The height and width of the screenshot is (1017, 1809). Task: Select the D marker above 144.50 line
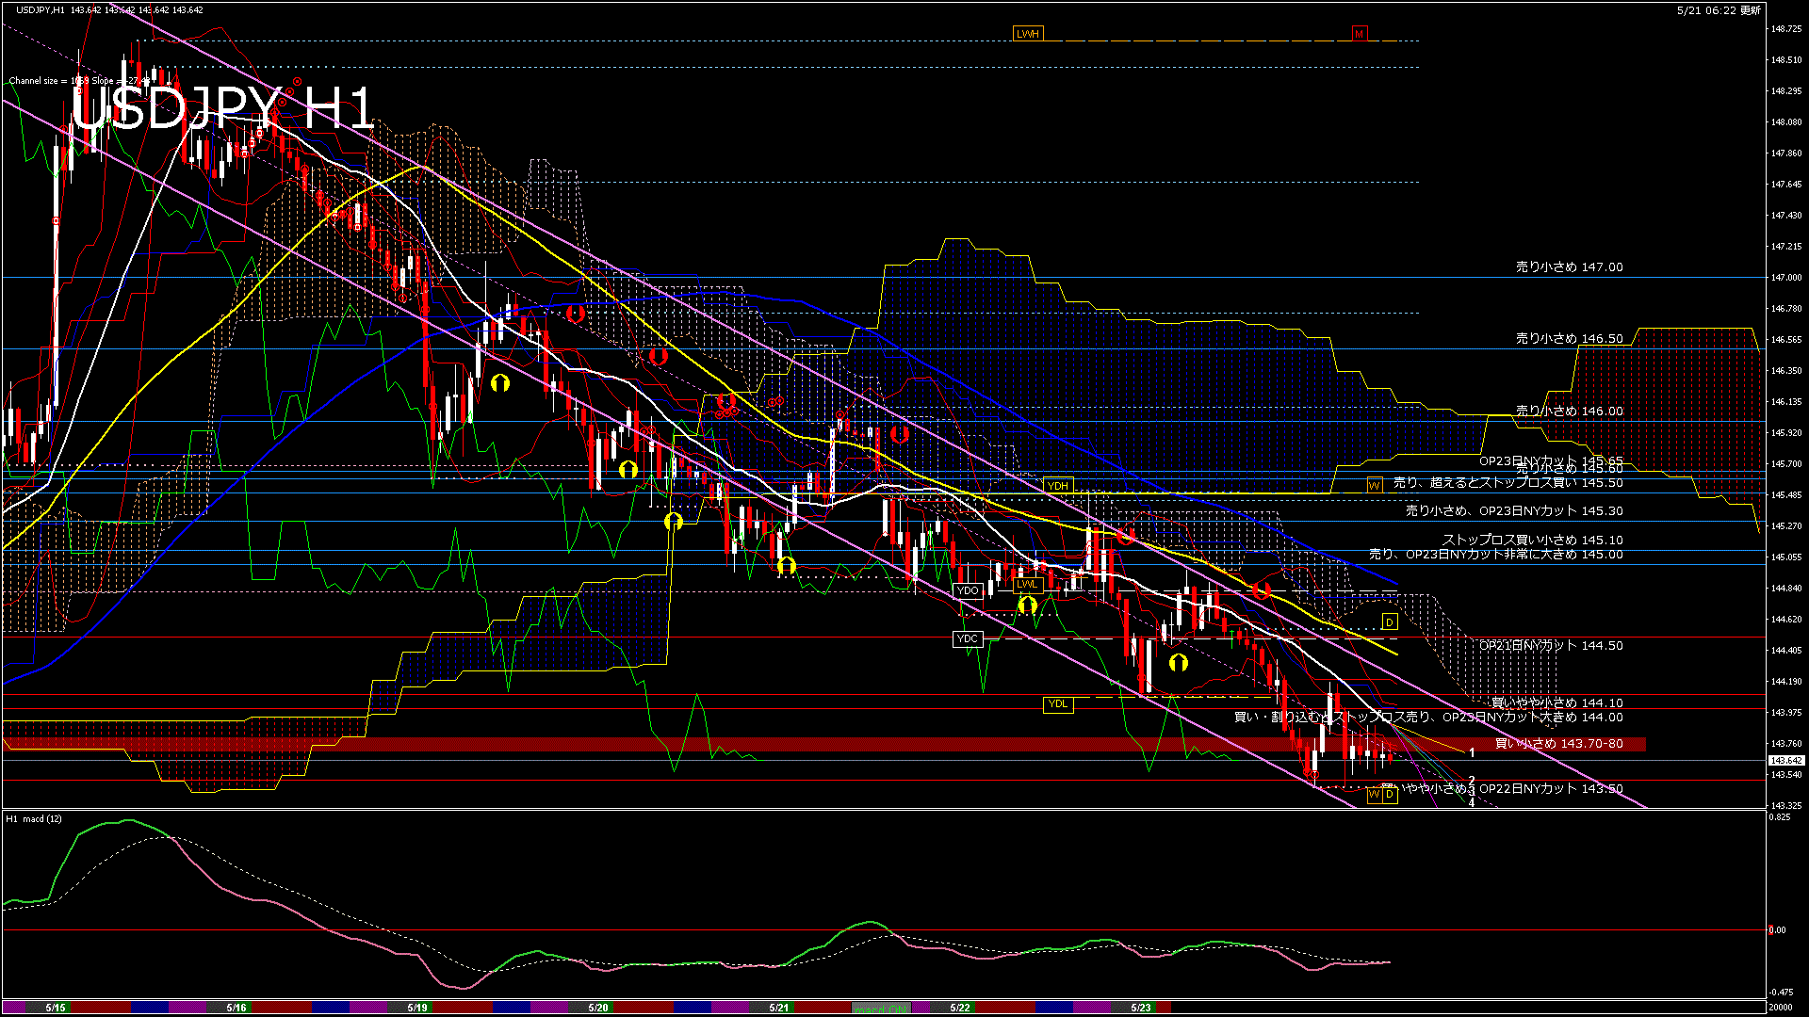point(1389,622)
